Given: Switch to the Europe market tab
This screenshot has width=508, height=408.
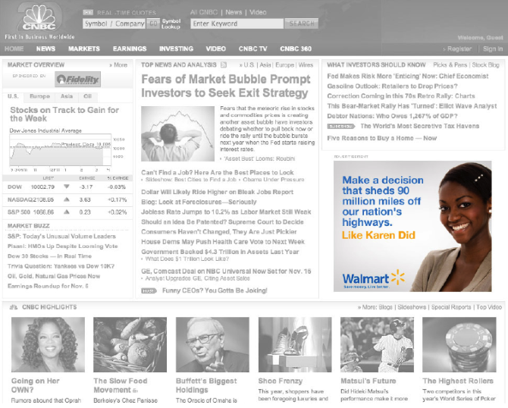Looking at the screenshot, I should tap(40, 96).
